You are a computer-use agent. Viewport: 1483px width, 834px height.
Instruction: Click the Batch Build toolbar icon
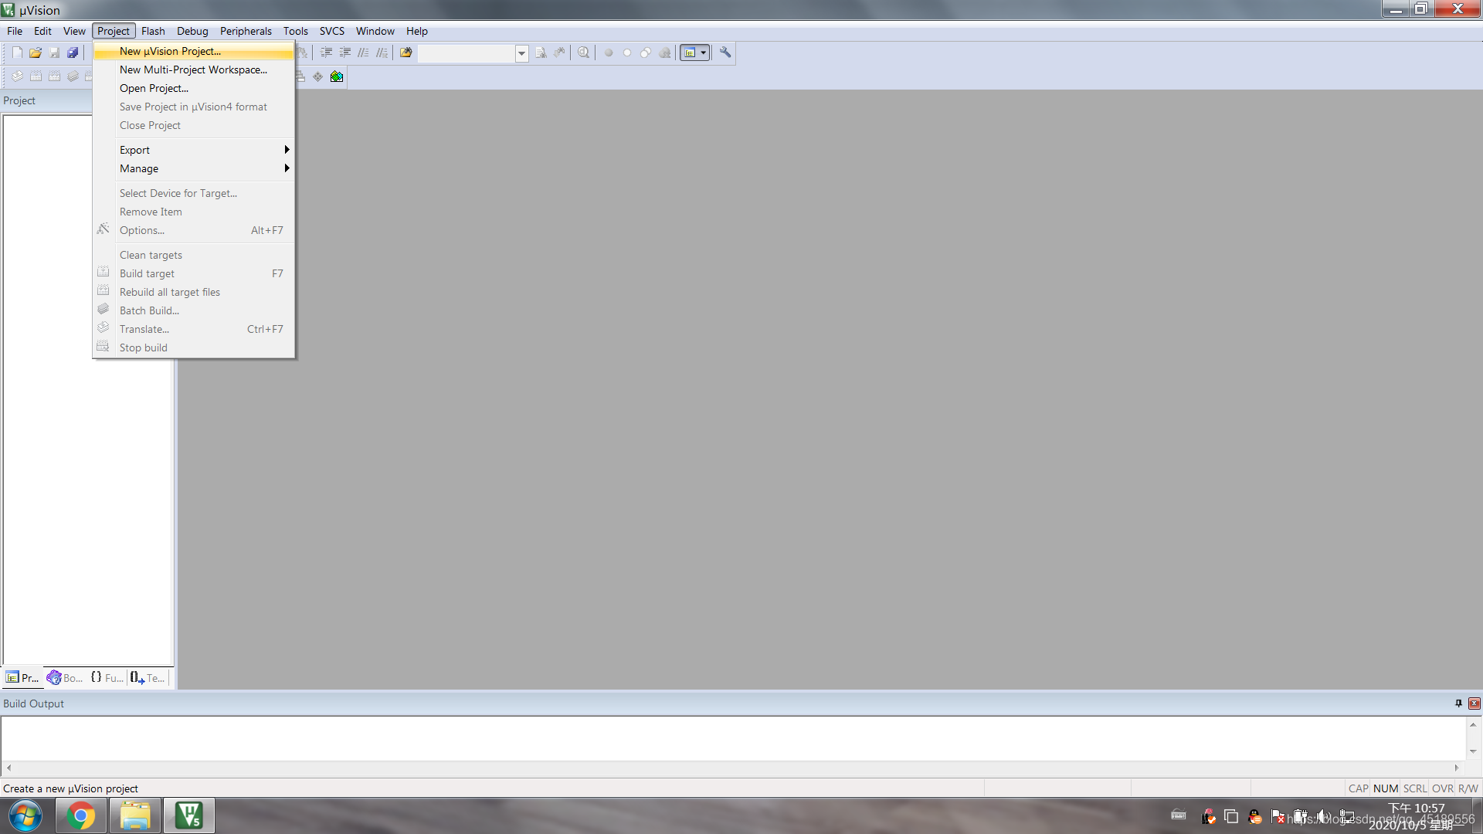click(73, 76)
